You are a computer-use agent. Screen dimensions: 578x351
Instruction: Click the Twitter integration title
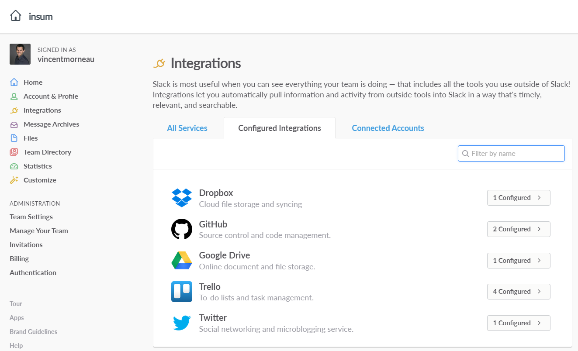213,318
